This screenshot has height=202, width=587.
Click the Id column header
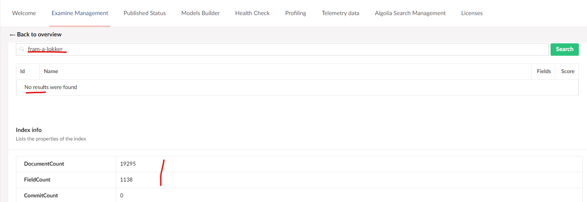tap(22, 71)
